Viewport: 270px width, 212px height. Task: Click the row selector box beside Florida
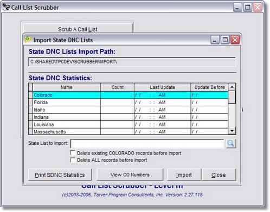coord(31,102)
